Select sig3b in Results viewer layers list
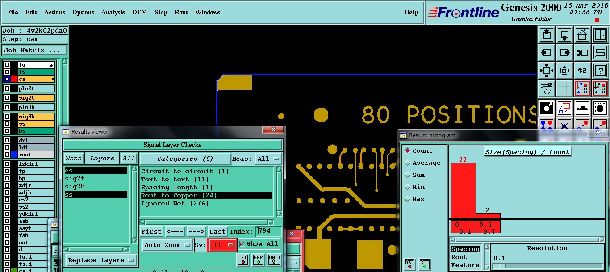This screenshot has width=610, height=272. click(x=96, y=186)
